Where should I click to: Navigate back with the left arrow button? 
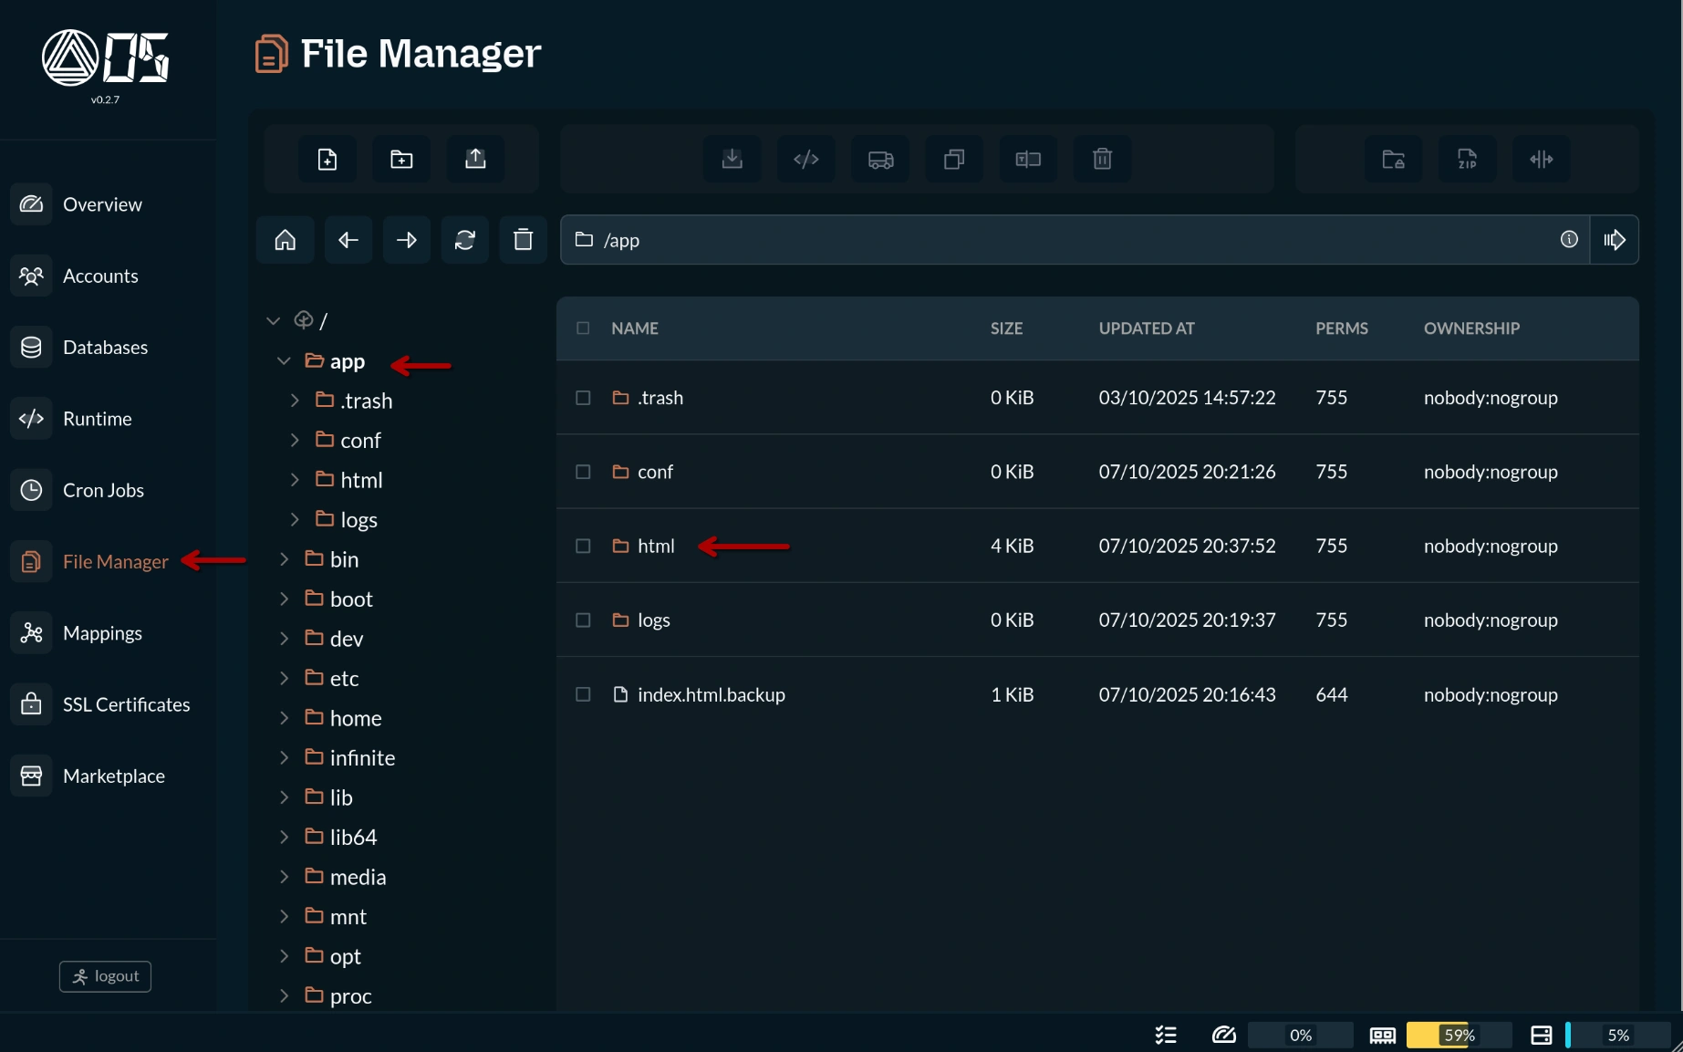coord(348,240)
